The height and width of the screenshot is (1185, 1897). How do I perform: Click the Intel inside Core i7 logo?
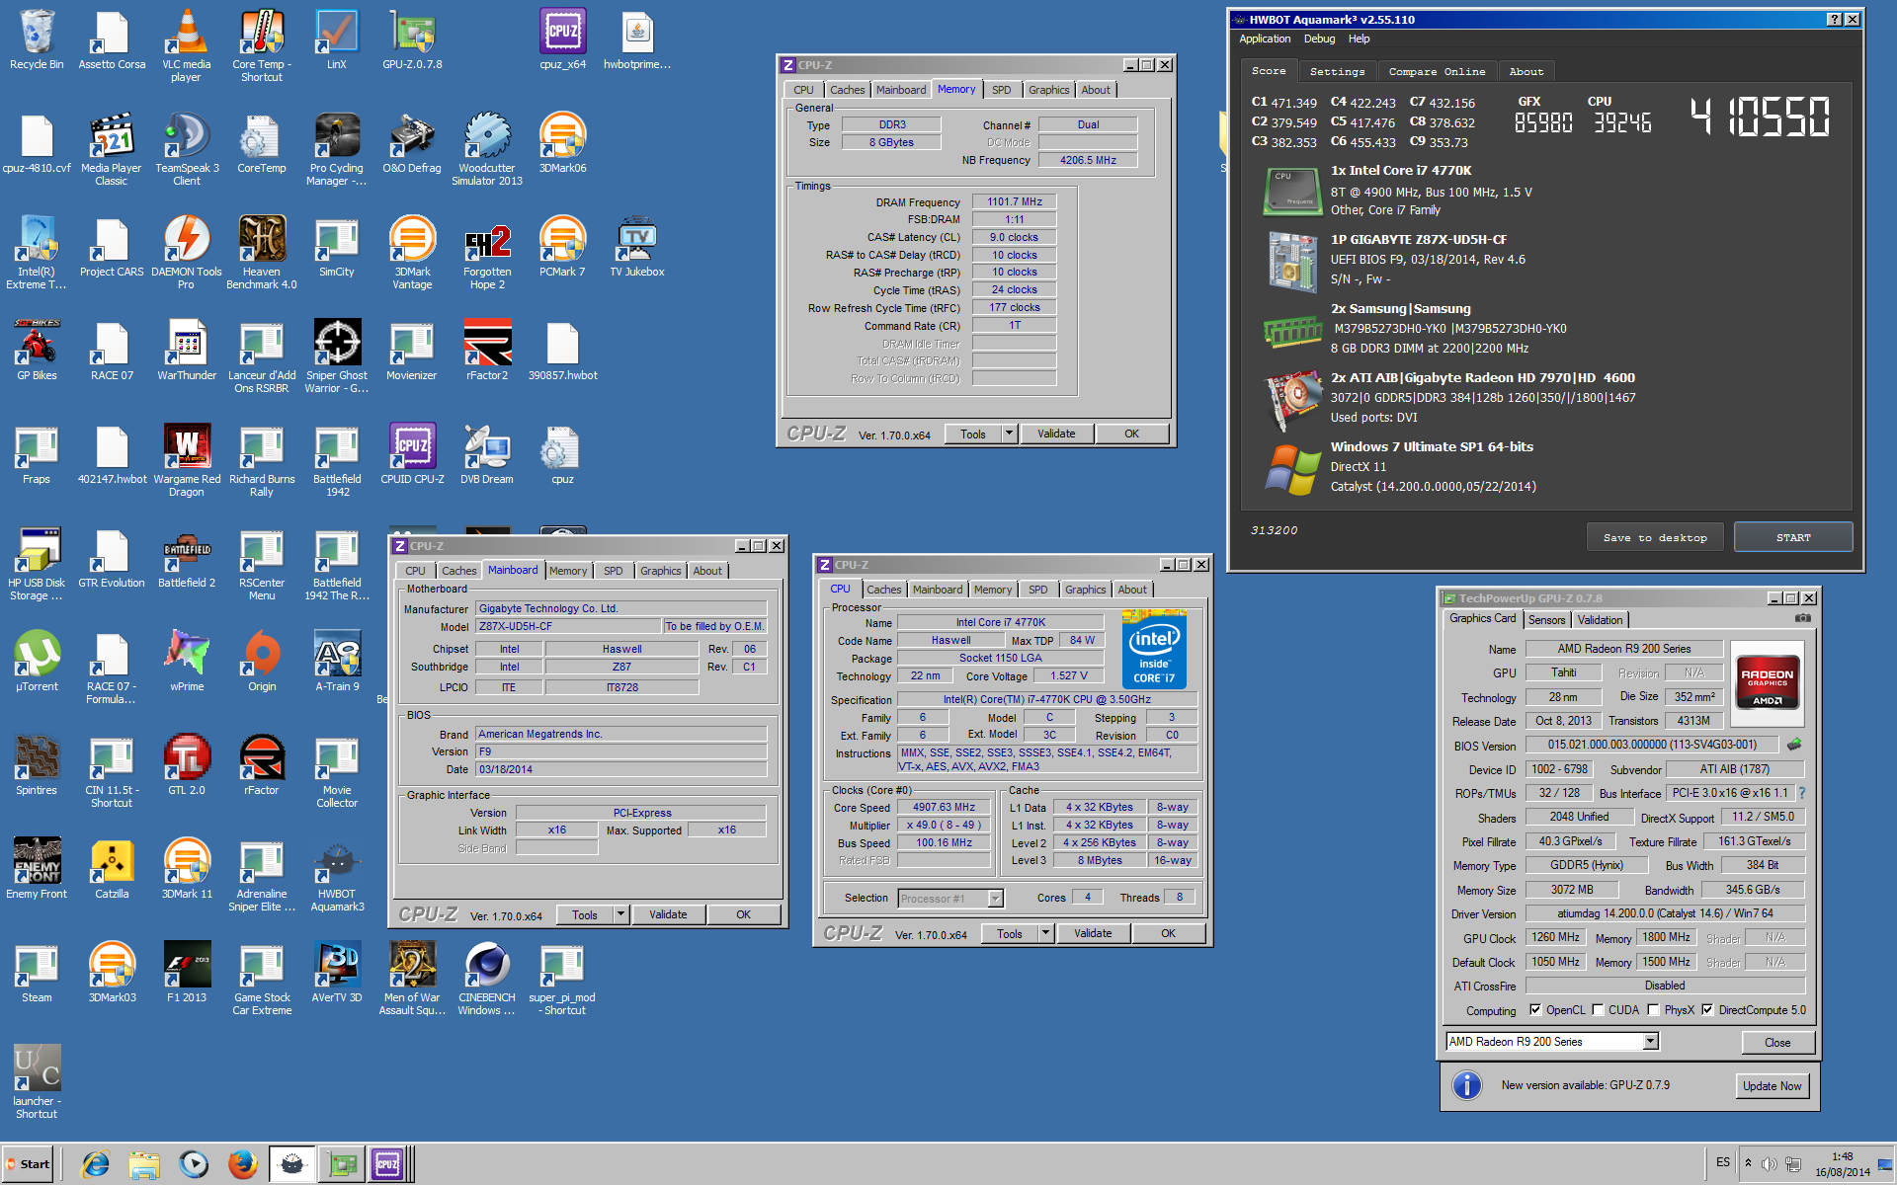(1154, 650)
